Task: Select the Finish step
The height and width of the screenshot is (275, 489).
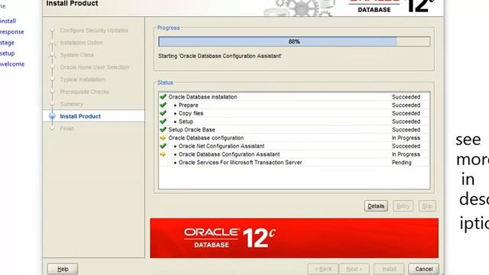Action: coord(67,128)
